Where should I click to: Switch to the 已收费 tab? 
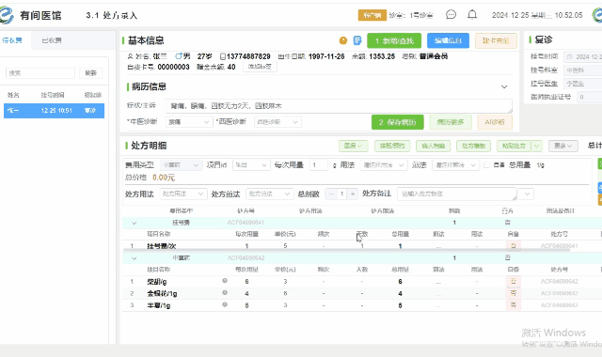(52, 40)
